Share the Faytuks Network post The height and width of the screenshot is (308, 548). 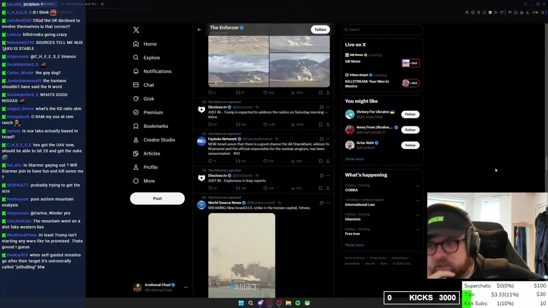coord(328,161)
